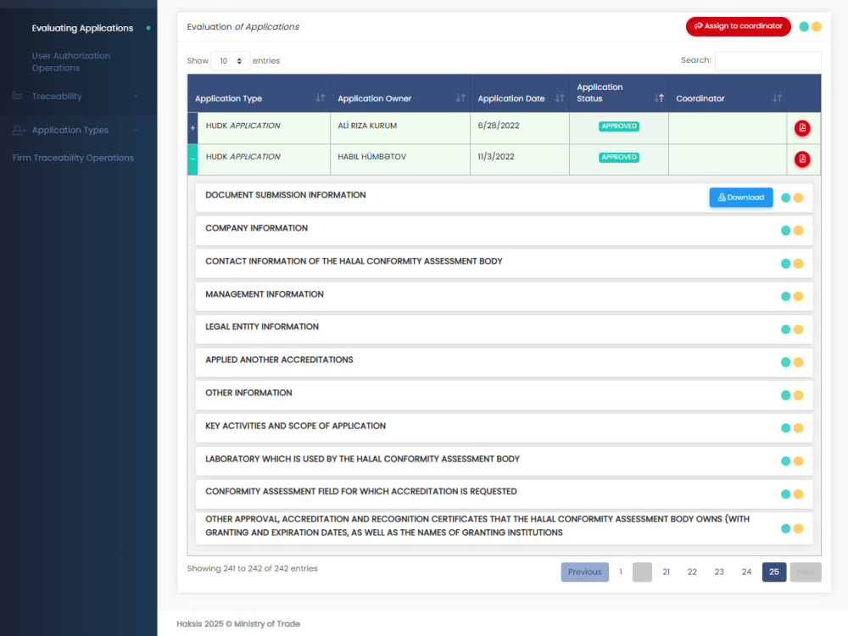This screenshot has width=848, height=636.
Task: Click green dot on Key Activities row
Action: (786, 428)
